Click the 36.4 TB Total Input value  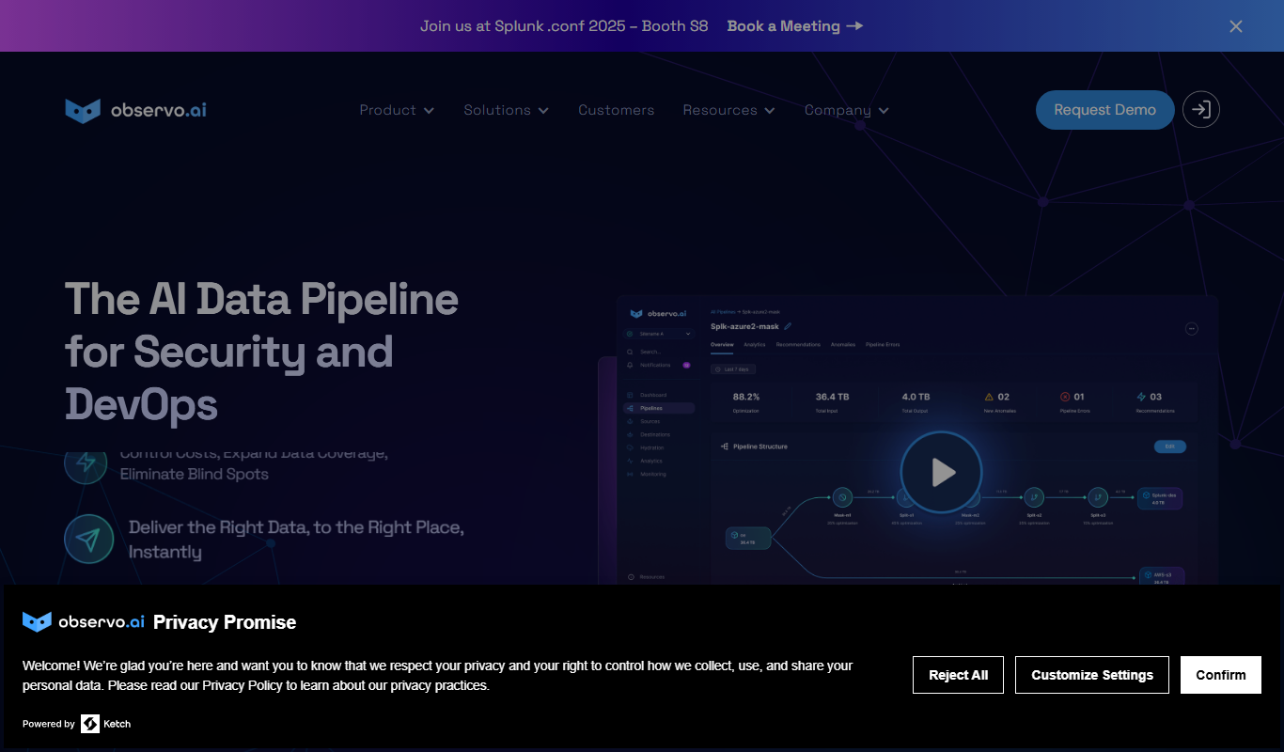[832, 397]
